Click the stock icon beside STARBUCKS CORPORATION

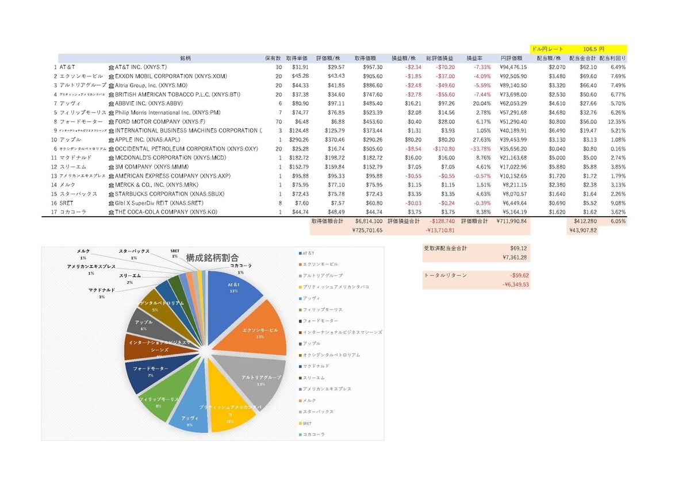[111, 194]
